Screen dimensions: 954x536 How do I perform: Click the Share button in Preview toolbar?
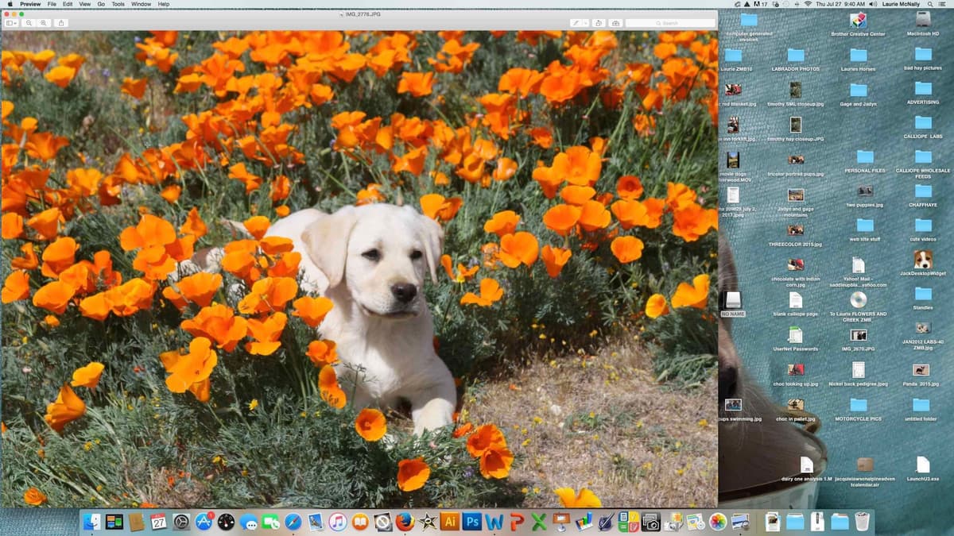click(61, 23)
